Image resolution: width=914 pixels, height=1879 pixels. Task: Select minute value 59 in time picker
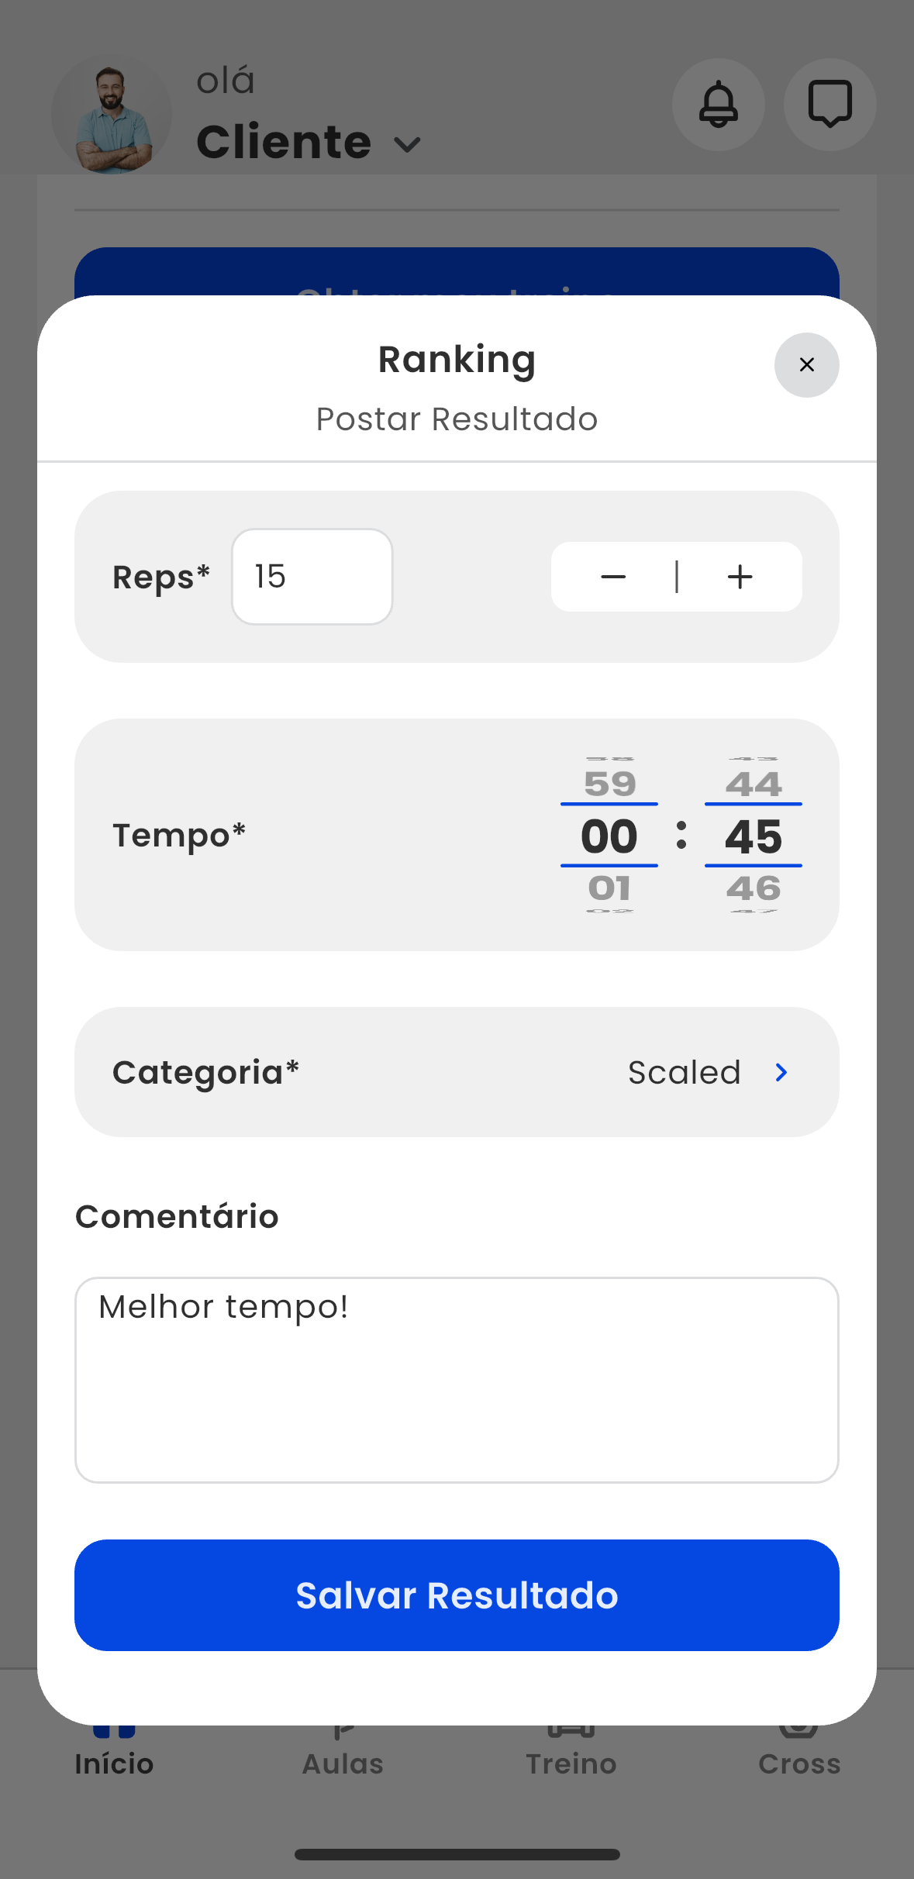[x=609, y=784]
